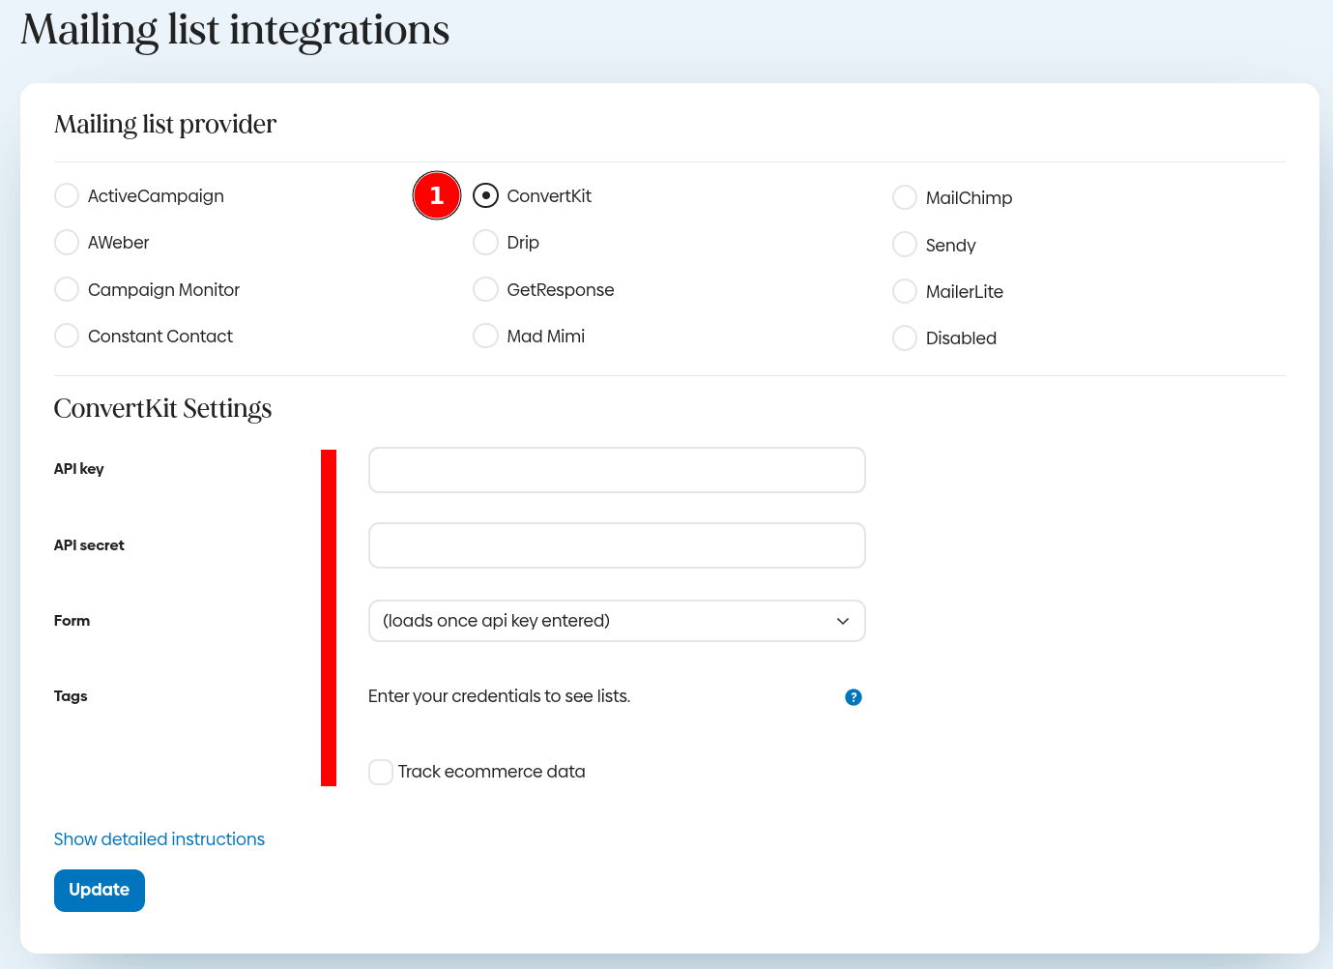Open the Show detailed instructions link
The width and height of the screenshot is (1333, 969).
pos(159,839)
